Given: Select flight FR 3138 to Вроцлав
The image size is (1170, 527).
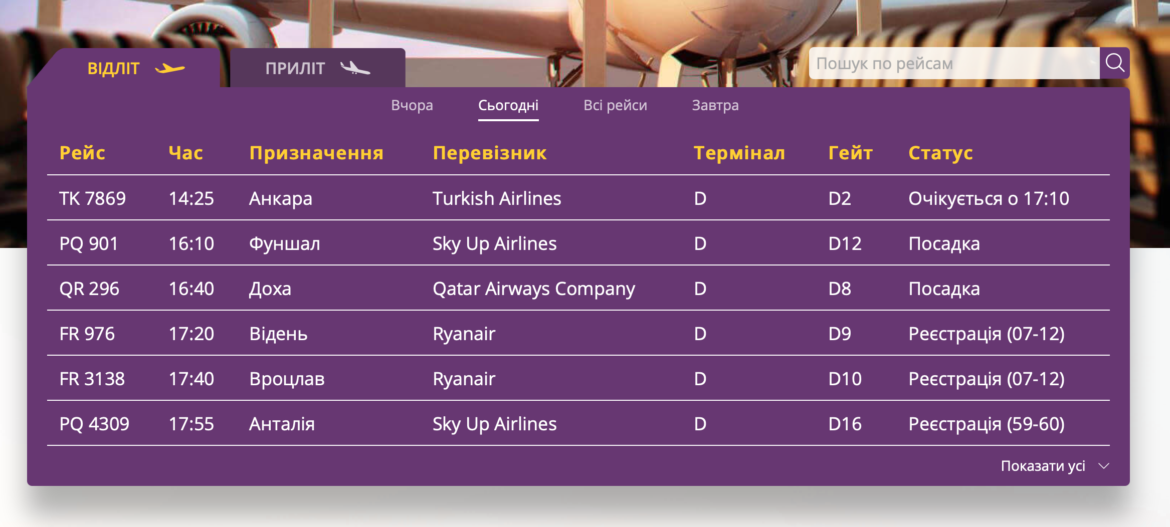Looking at the screenshot, I should coord(92,379).
